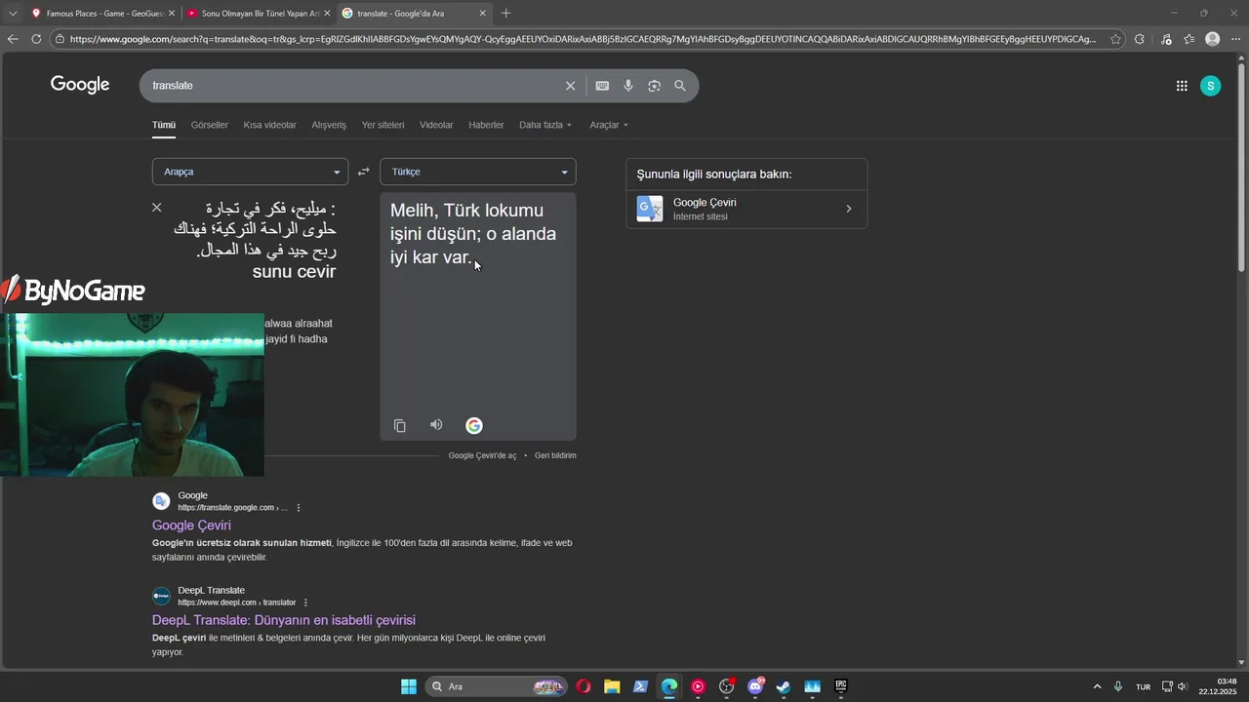This screenshot has height=702, width=1249.
Task: Expand the Daha fazla menu
Action: coord(545,125)
